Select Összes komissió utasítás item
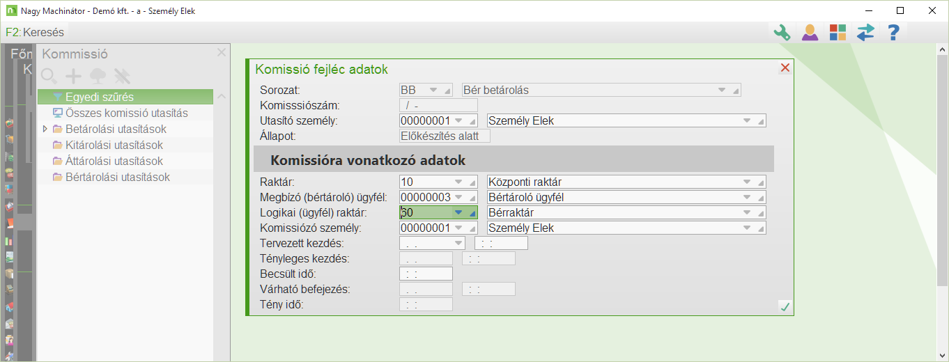This screenshot has width=949, height=362. tap(125, 113)
